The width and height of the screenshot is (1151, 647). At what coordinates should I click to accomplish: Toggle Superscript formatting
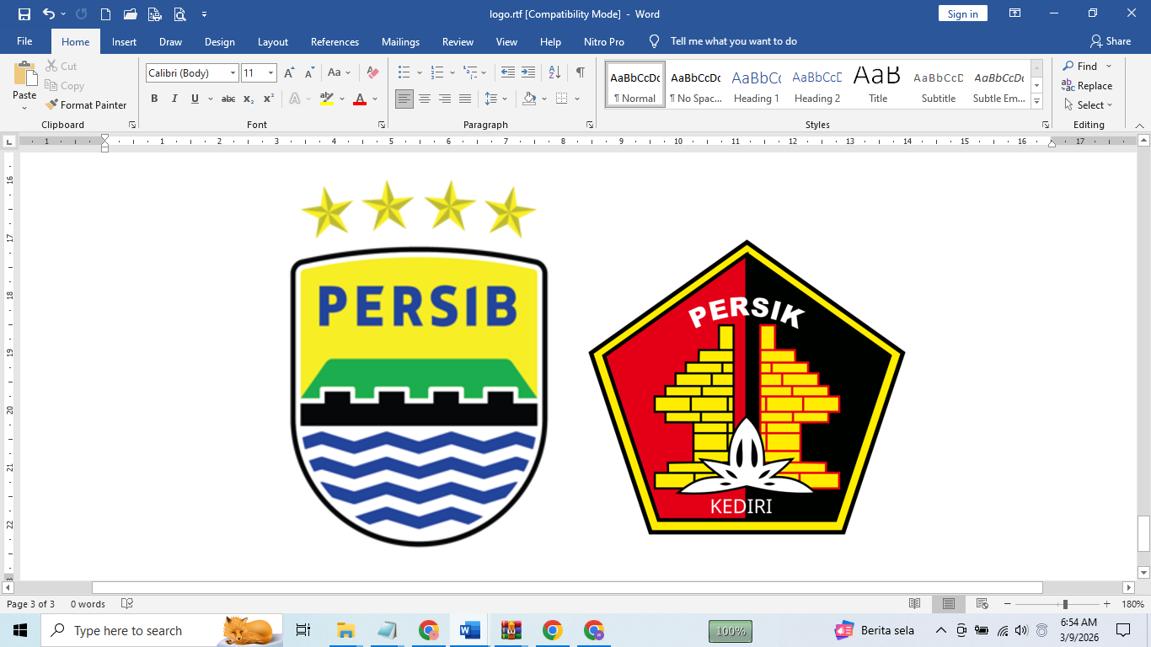[x=269, y=99]
